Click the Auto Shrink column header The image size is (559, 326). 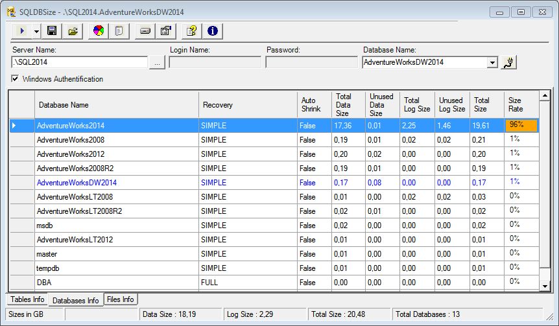pyautogui.click(x=315, y=105)
